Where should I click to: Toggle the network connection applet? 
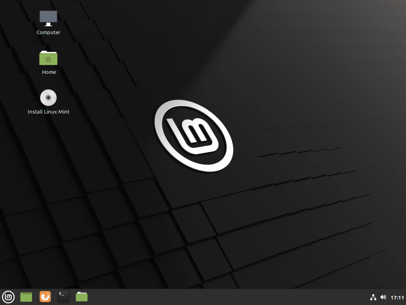(373, 297)
